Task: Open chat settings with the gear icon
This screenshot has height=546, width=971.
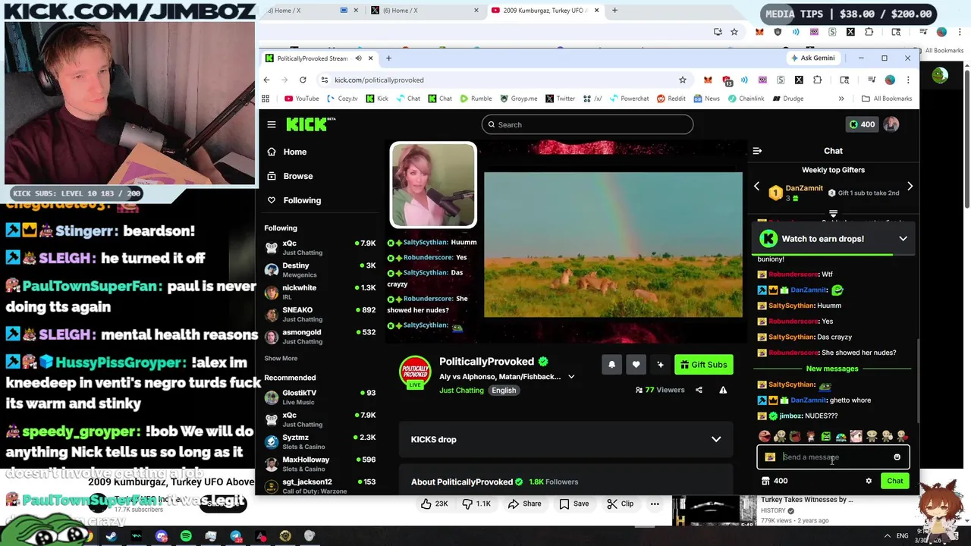Action: tap(869, 481)
